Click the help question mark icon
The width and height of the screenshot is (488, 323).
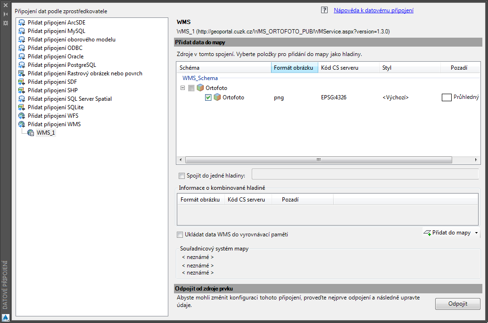coord(324,10)
